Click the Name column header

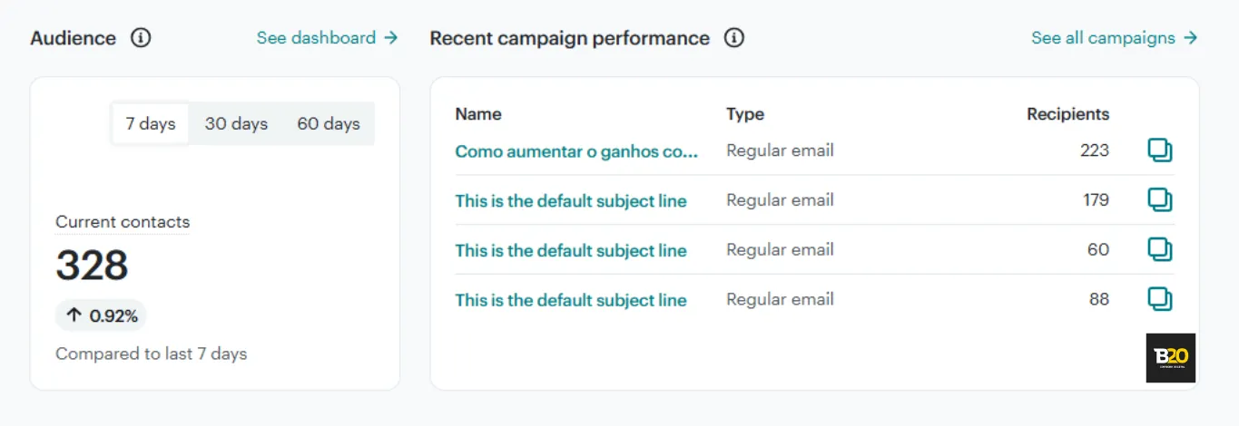478,114
